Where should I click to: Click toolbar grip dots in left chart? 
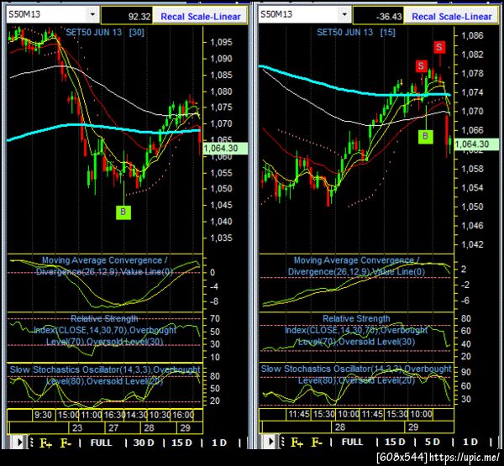click(32, 442)
